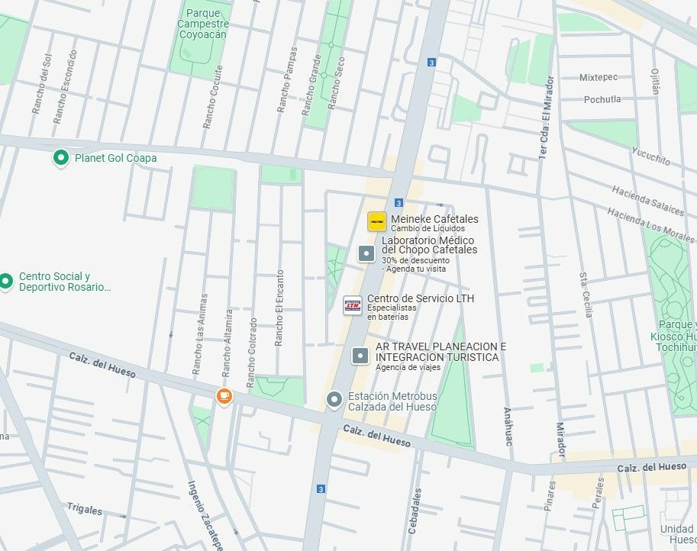Viewport: 697px width, 551px height.
Task: Click the Rancho Las Animas street name
Action: [x=200, y=333]
